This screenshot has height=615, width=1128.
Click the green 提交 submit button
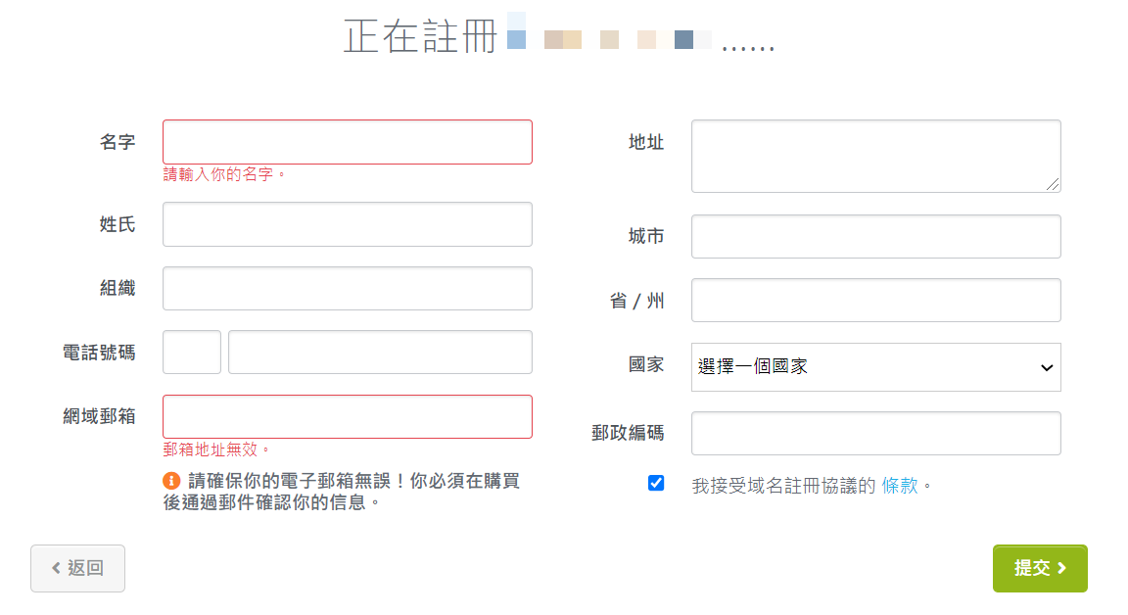(1040, 568)
